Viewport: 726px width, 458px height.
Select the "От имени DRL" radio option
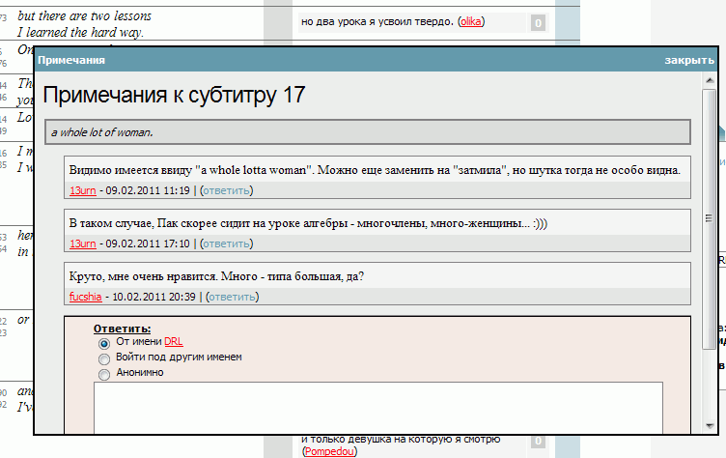104,342
